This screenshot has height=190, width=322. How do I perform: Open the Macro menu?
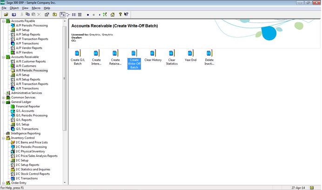36,8
